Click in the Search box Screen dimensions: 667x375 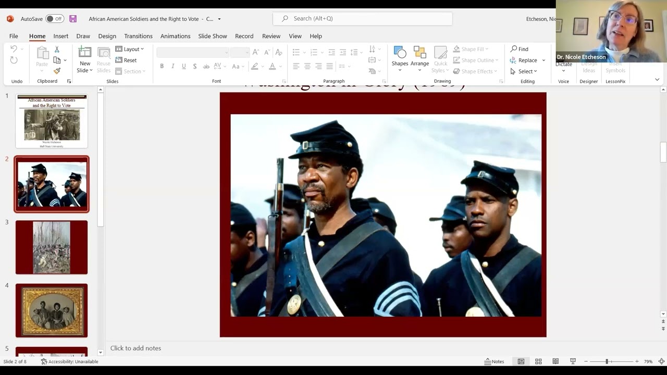[x=363, y=19]
